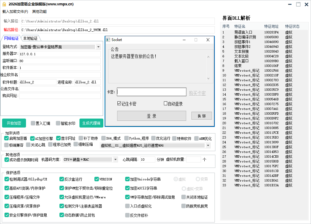Click the 开始加密 button
Screen dimensions: 311x224
(14, 123)
